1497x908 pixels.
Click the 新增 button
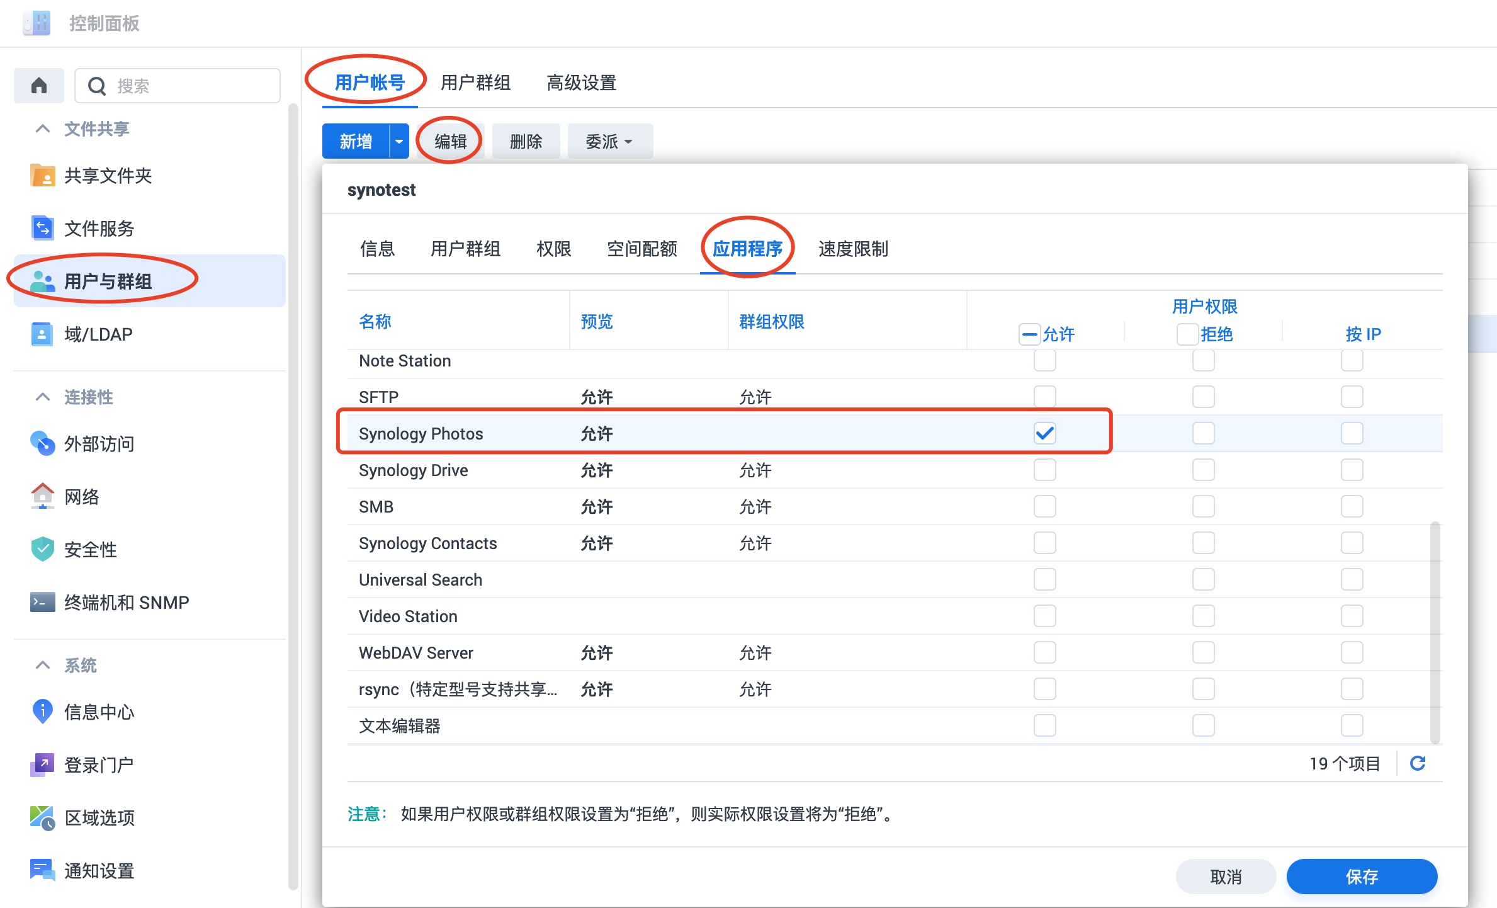pyautogui.click(x=356, y=141)
